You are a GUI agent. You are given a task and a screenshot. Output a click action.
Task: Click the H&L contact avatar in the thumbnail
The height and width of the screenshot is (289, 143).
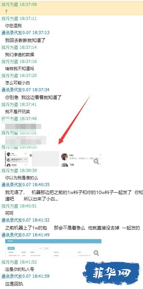65,157
